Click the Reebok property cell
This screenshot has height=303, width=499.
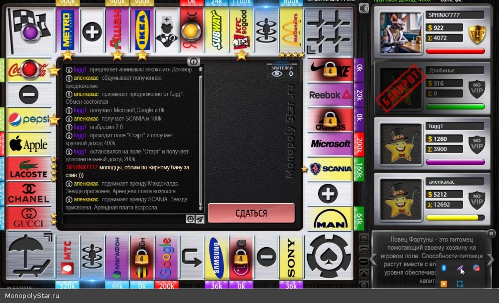tap(330, 94)
